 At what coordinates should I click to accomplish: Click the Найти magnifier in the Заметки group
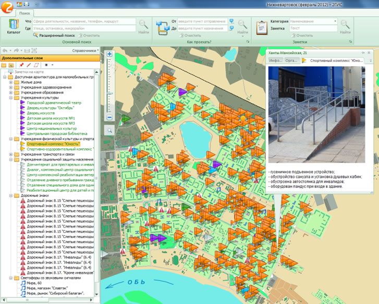(345, 27)
